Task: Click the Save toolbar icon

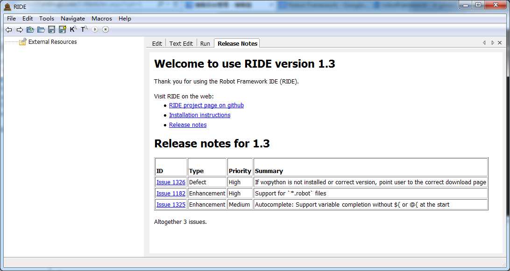Action: 51,29
